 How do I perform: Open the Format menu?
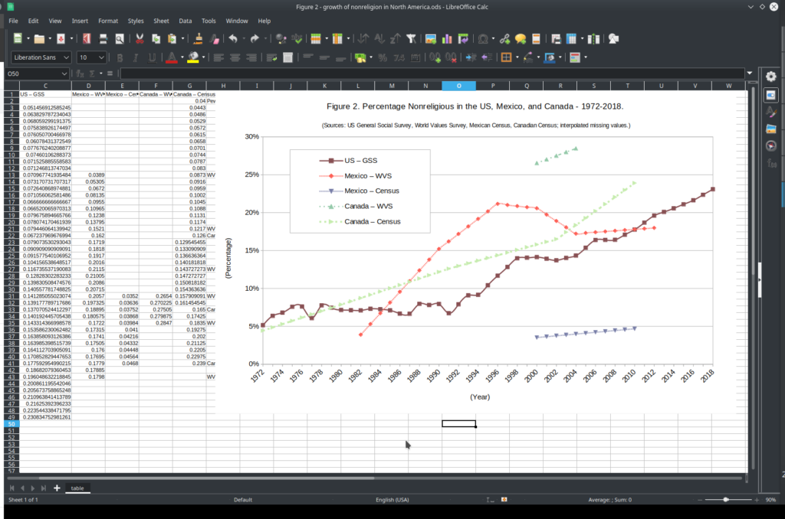pos(108,21)
